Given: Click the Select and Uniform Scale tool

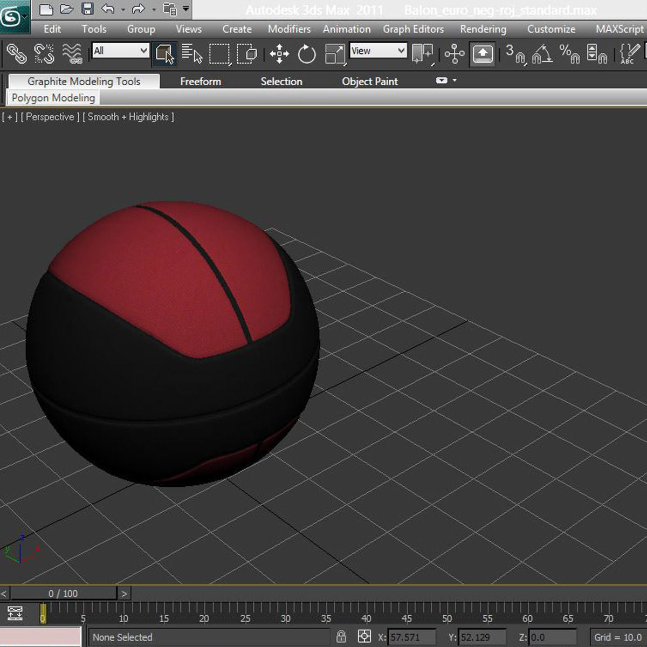Looking at the screenshot, I should (335, 54).
